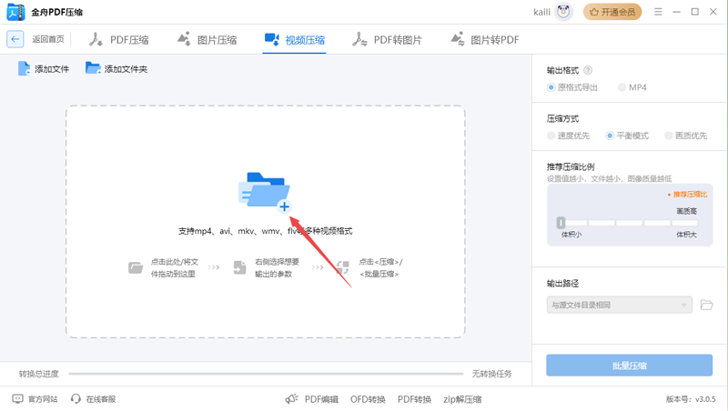This screenshot has width=728, height=411.
Task: Open the 开通会员 membership button
Action: 612,12
